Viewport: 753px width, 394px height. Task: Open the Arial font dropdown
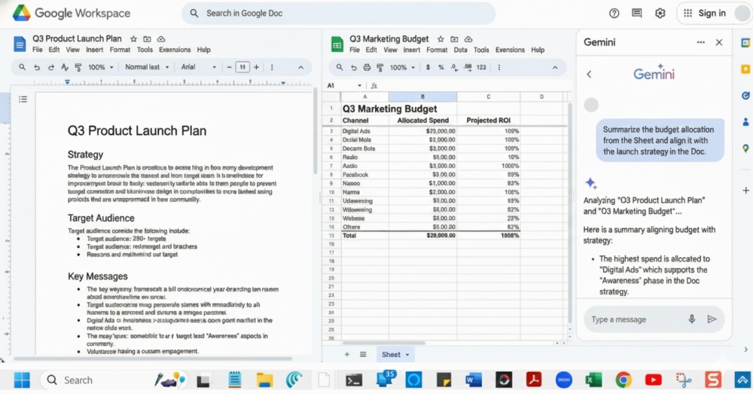[x=198, y=67]
